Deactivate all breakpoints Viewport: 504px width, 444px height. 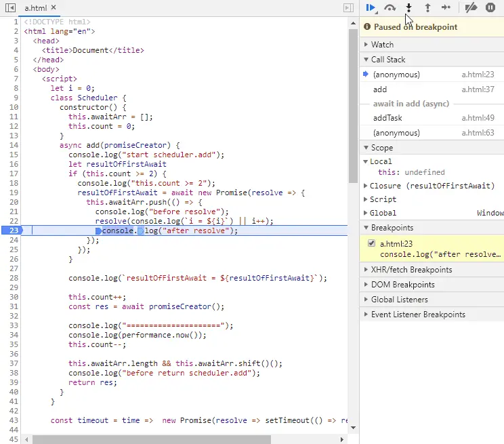(x=471, y=7)
